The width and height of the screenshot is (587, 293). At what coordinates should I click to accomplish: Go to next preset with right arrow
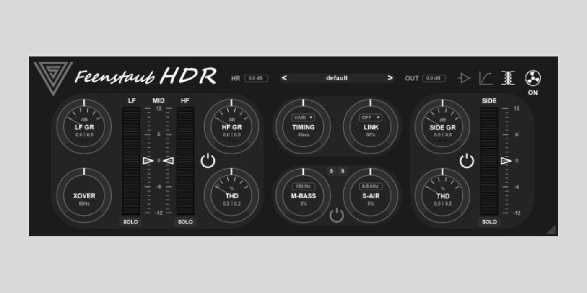[x=390, y=78]
